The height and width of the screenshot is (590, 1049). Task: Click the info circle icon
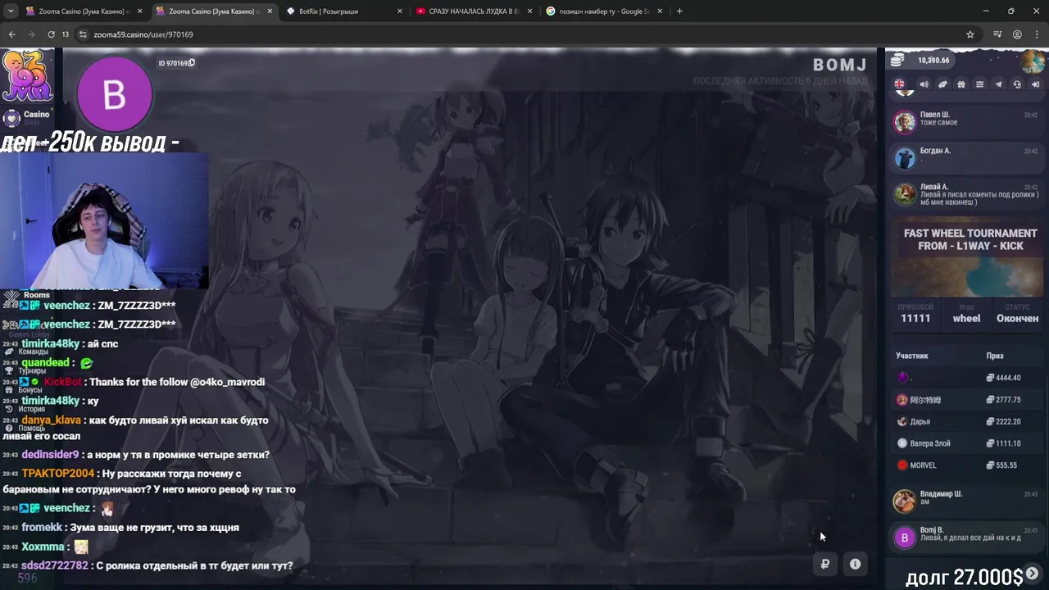tap(855, 564)
